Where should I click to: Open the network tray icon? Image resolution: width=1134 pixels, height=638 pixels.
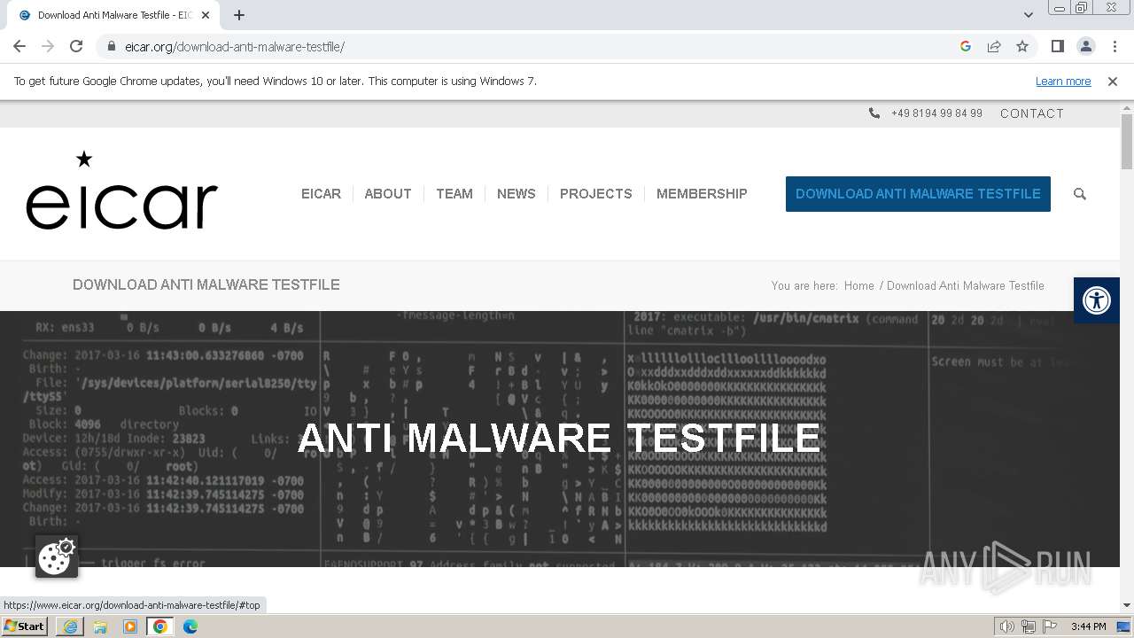(x=1028, y=626)
